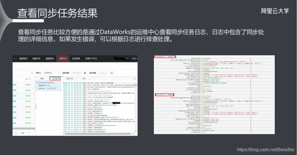297x155 pixels.
Task: Click the log line 'Current task status:RUNNING'
Action: 88,83
